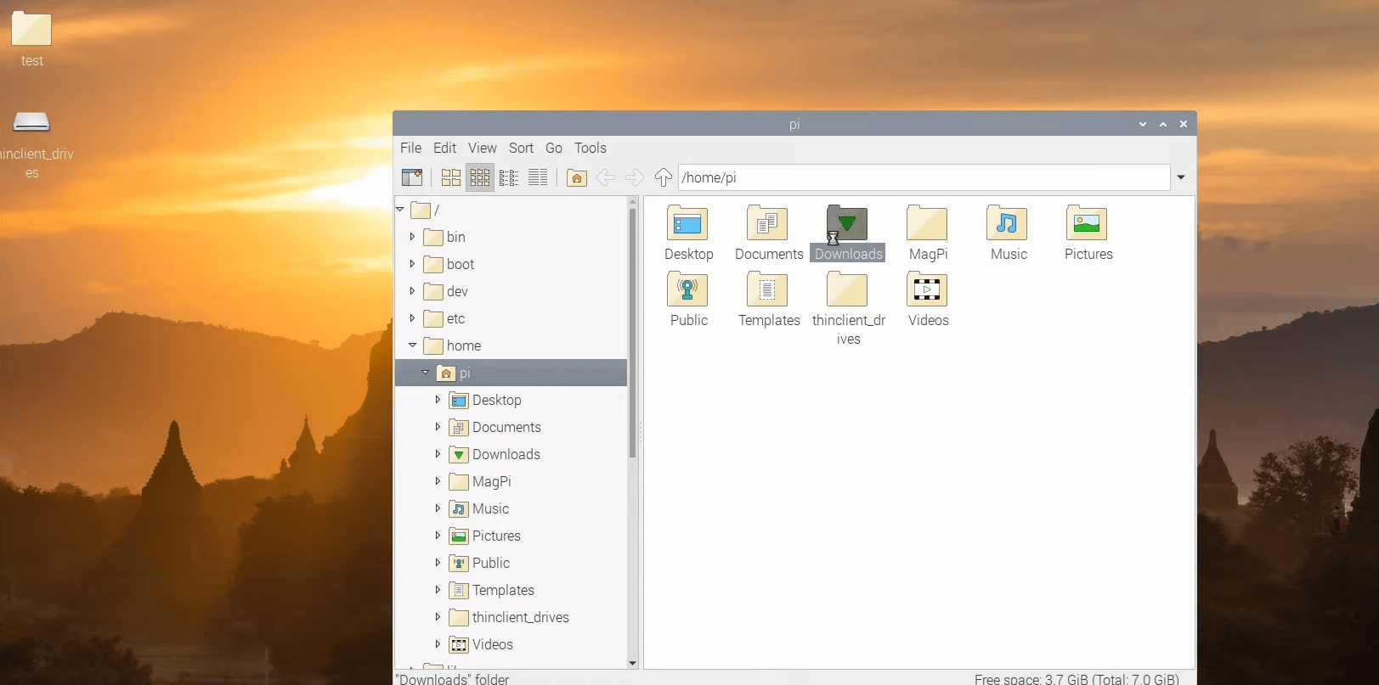
Task: Click the tree scrollbar down arrow
Action: tap(632, 663)
